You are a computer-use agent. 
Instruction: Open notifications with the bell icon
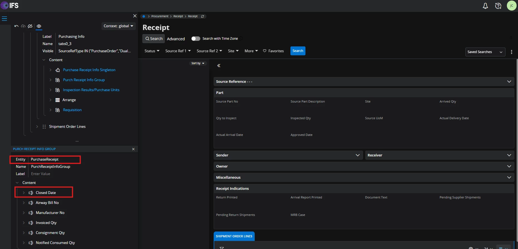pyautogui.click(x=485, y=6)
